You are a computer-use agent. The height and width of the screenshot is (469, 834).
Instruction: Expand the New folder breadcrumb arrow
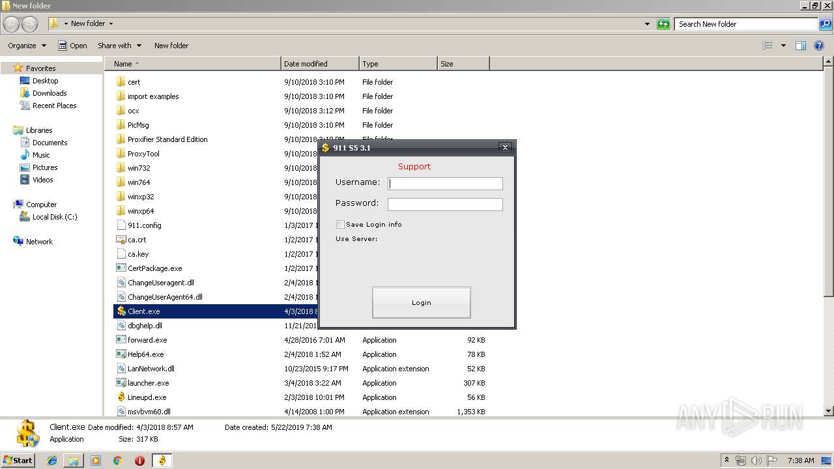(111, 23)
